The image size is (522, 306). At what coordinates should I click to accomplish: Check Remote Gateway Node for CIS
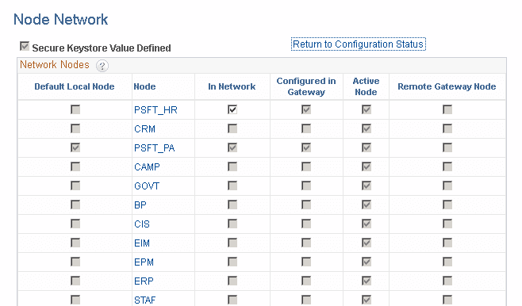click(447, 224)
